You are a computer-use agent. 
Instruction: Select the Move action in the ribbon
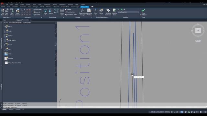click(x=101, y=12)
